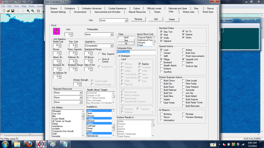Switch to the Governments tab

pyautogui.click(x=80, y=12)
